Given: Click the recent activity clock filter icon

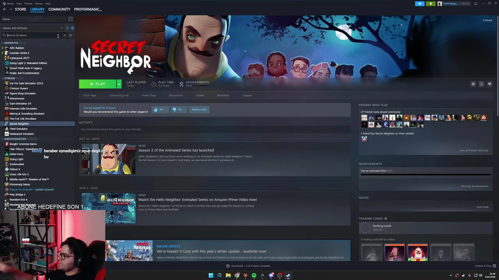Looking at the screenshot, I should pos(67,28).
